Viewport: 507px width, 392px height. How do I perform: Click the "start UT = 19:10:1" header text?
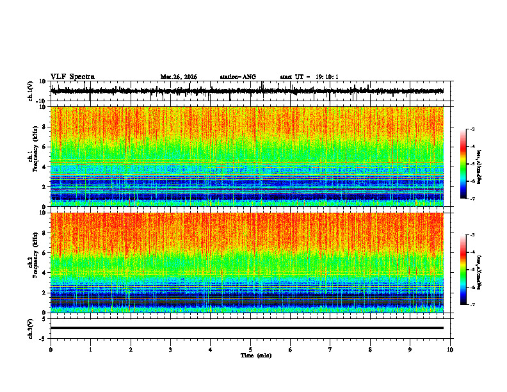(x=309, y=77)
